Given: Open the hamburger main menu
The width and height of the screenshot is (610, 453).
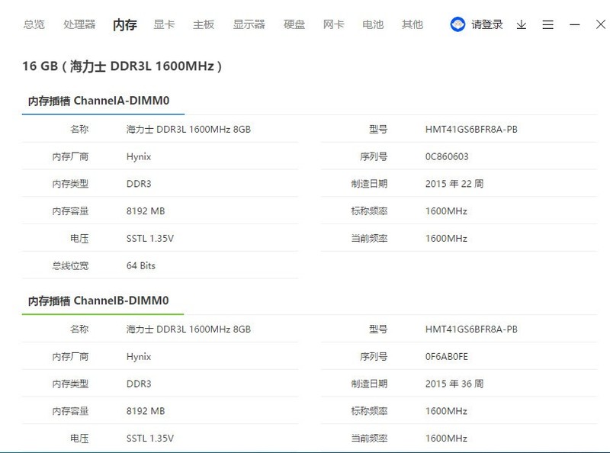Looking at the screenshot, I should (547, 24).
